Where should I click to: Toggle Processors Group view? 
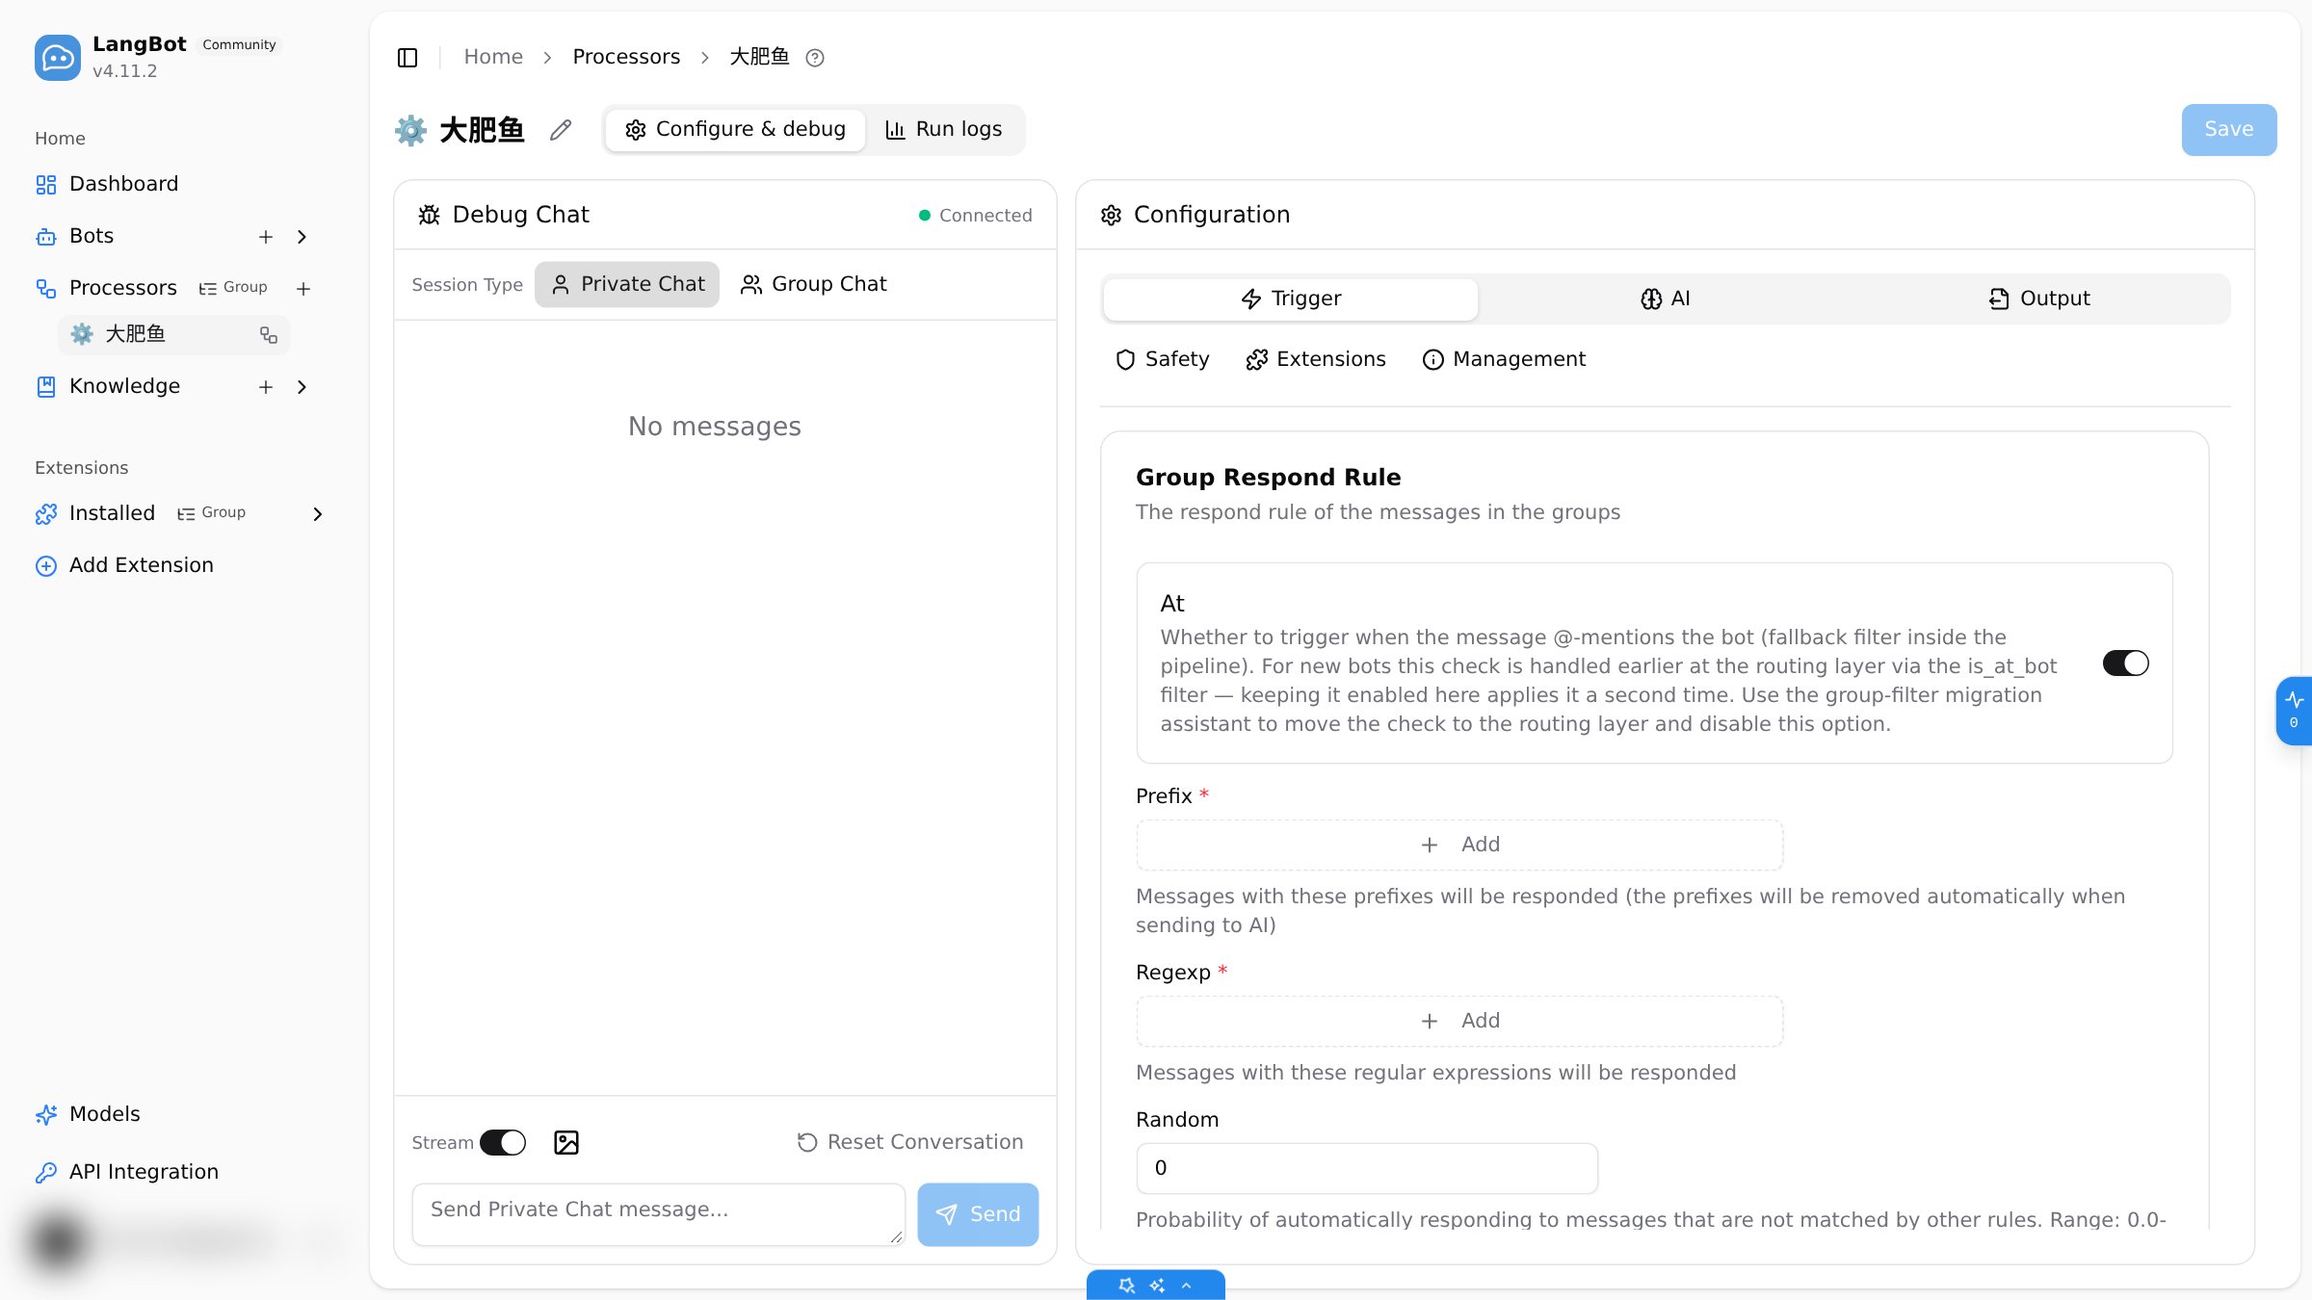tap(233, 288)
